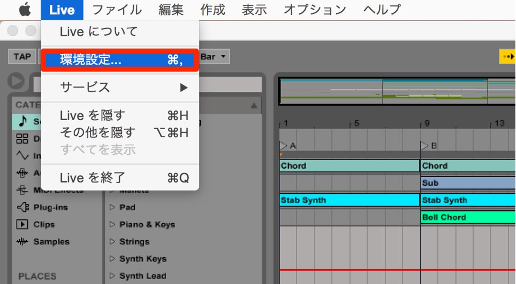The image size is (516, 284).
Task: Select the Synth Lead folder name
Action: click(142, 276)
